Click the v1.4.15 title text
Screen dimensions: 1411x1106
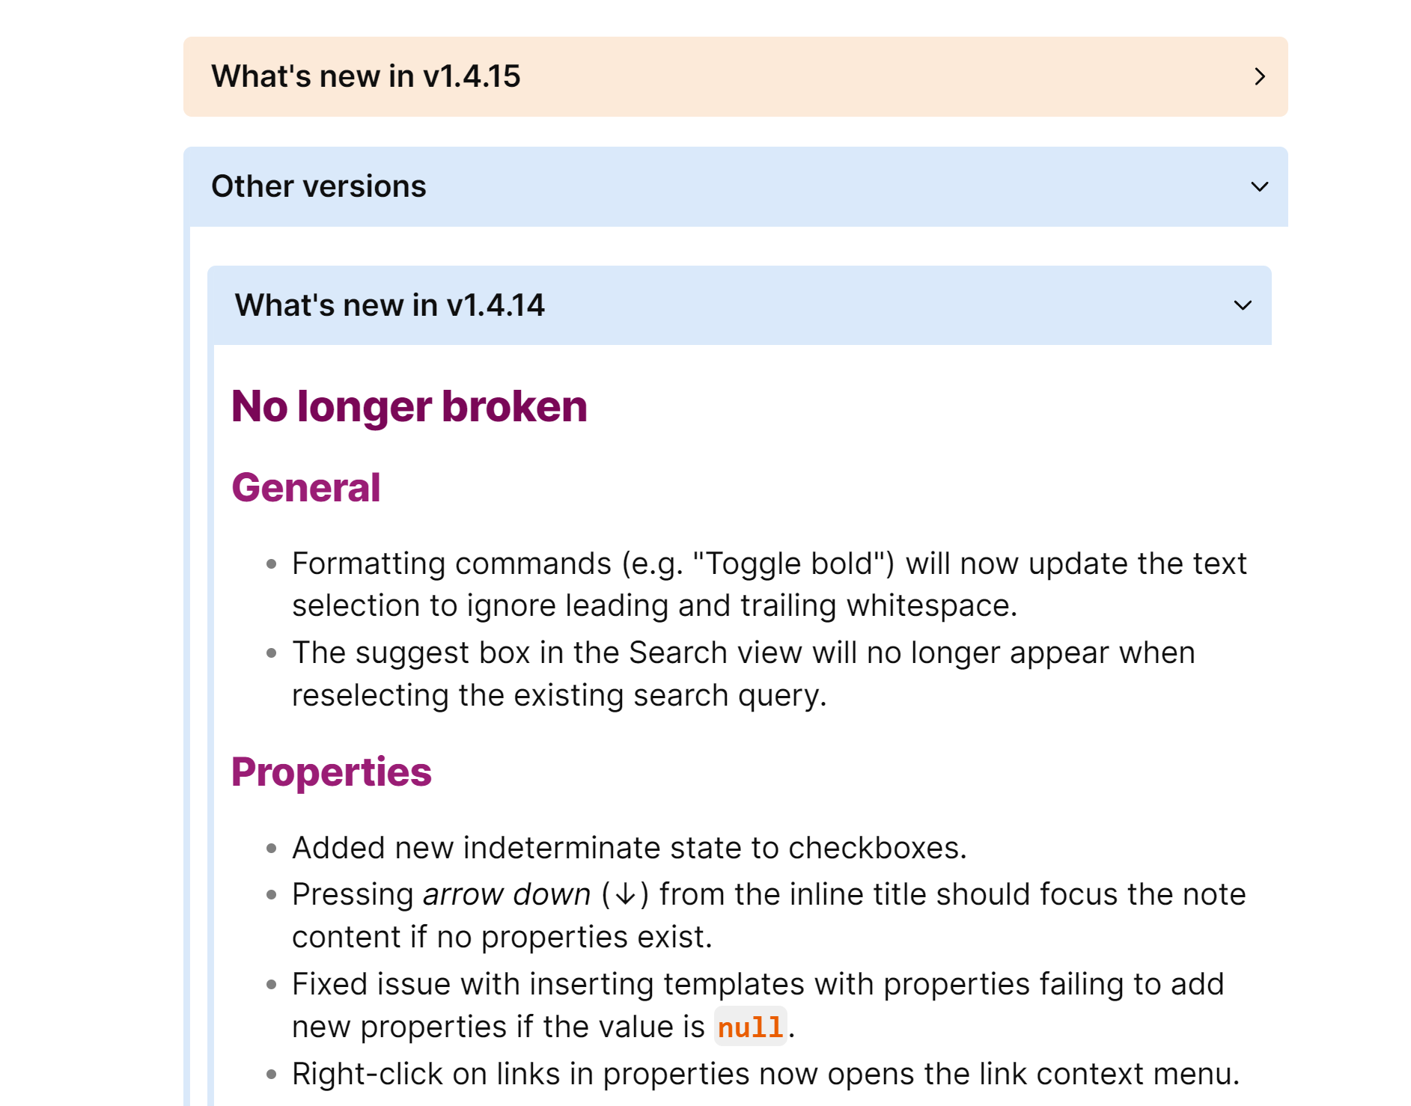pyautogui.click(x=365, y=76)
